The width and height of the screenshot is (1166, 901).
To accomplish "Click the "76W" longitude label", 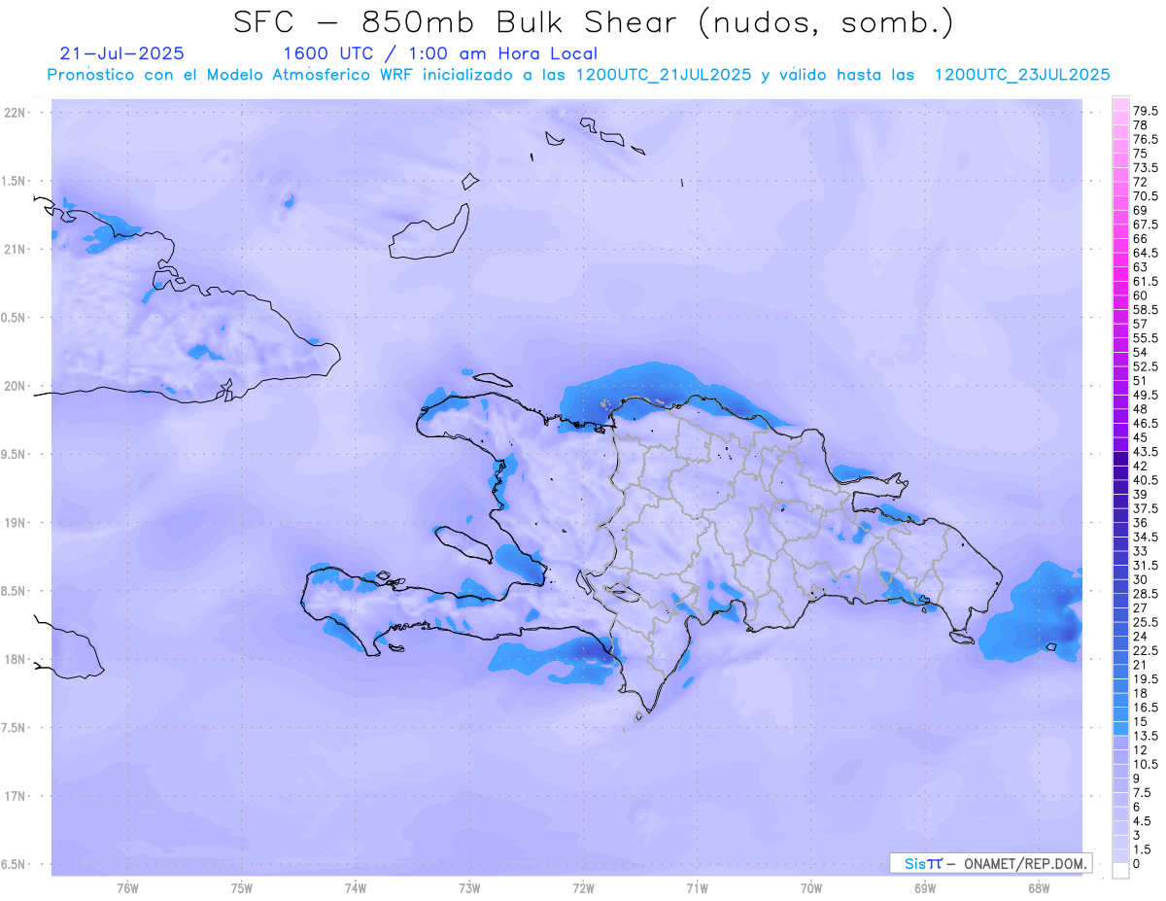I will coord(126,888).
